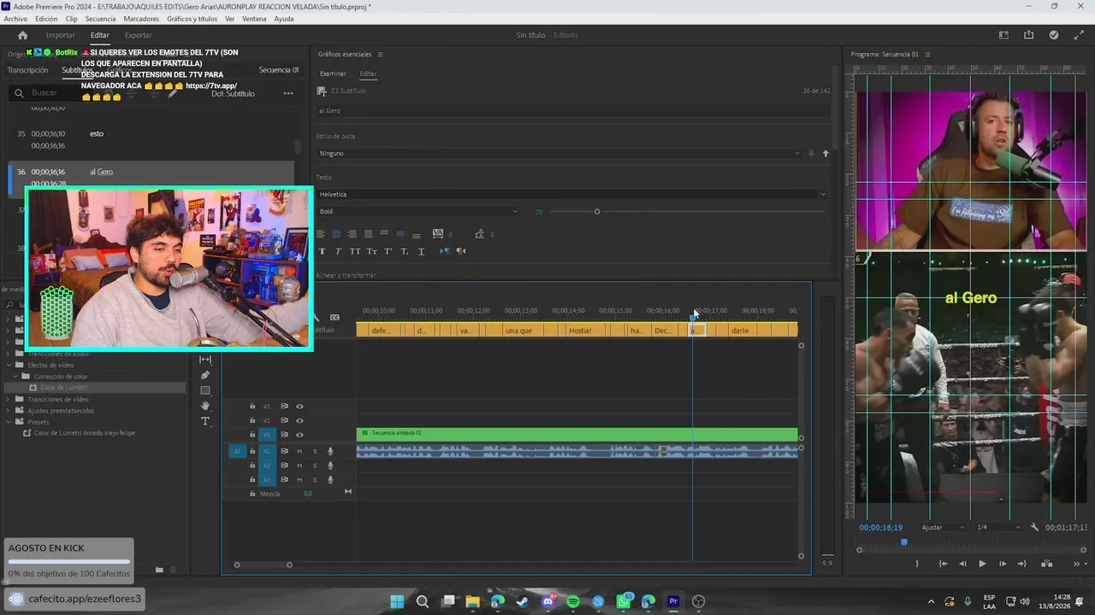Image resolution: width=1095 pixels, height=615 pixels.
Task: Switch to the Exportar workspace tab
Action: coord(138,35)
